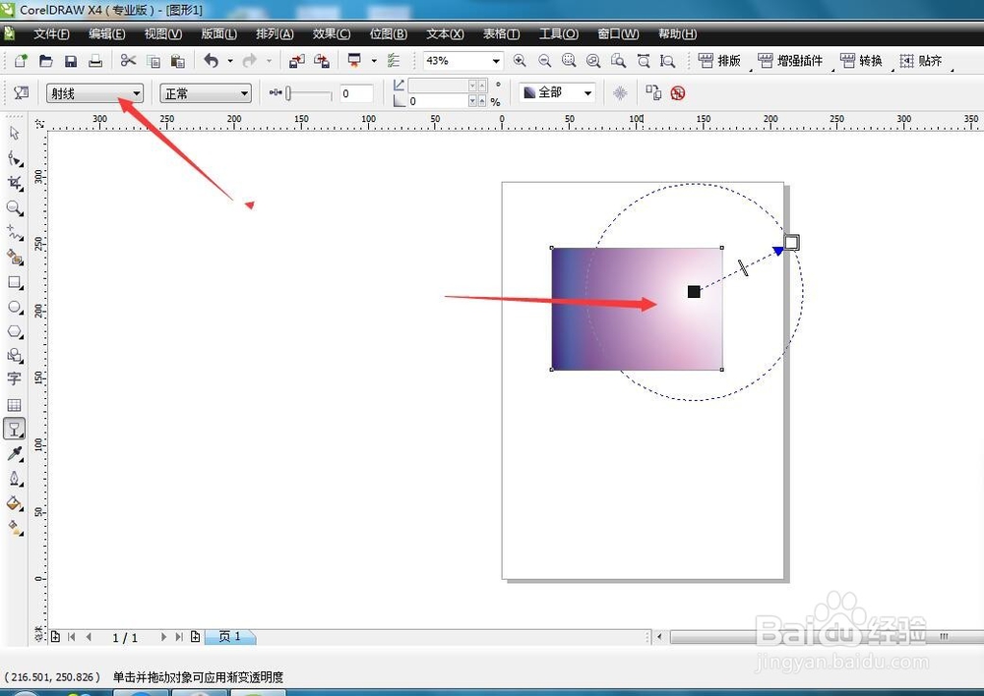The image size is (984, 696).
Task: Open the 文件(F) menu
Action: (51, 33)
